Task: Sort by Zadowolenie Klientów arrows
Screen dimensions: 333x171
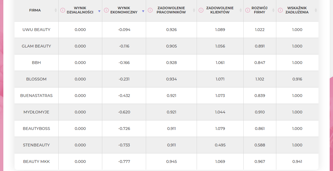Action: pos(241,10)
